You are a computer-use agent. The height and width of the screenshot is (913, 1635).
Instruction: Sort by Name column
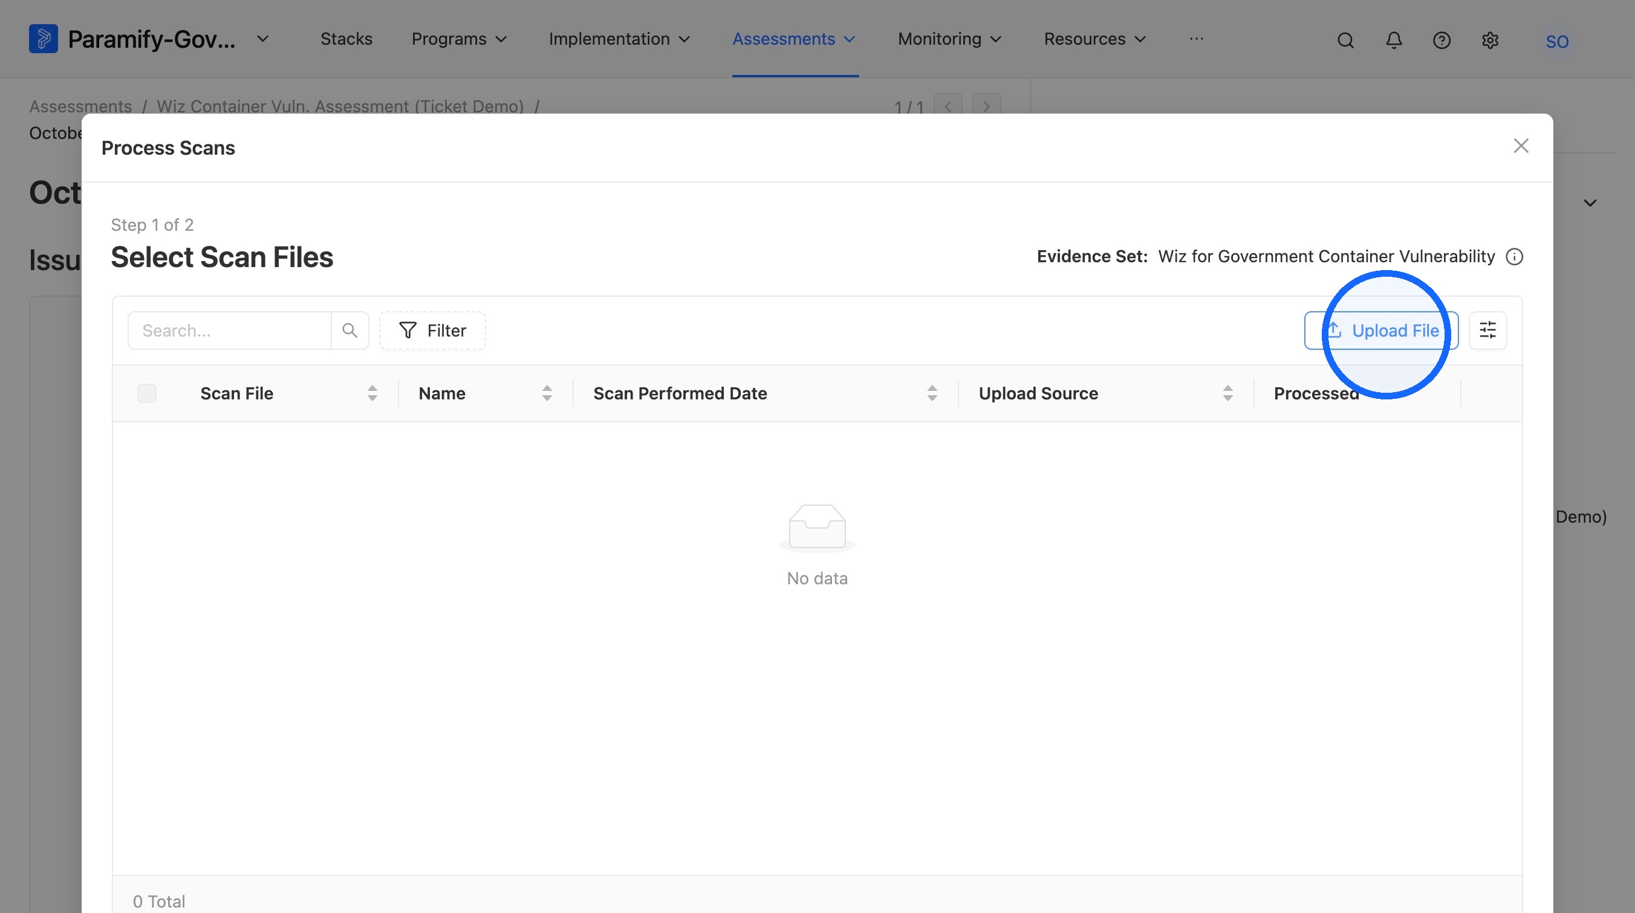[547, 393]
